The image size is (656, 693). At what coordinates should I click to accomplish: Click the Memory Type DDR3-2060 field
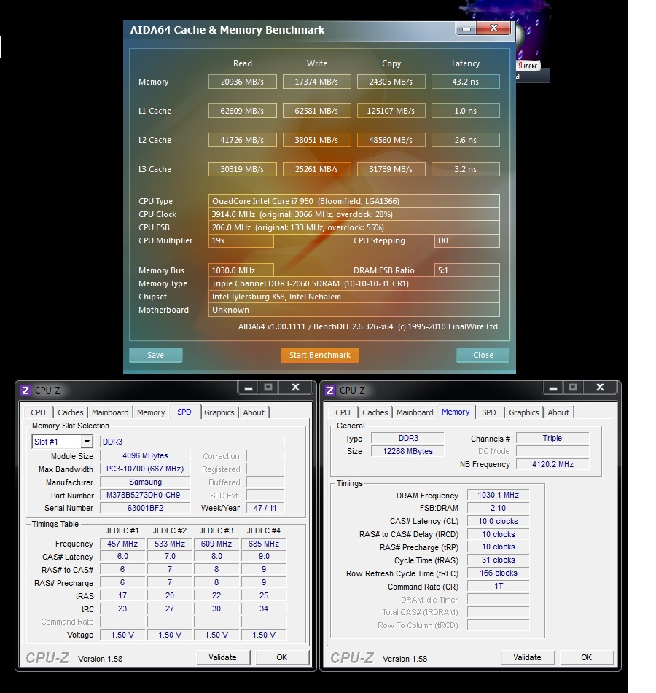click(354, 283)
